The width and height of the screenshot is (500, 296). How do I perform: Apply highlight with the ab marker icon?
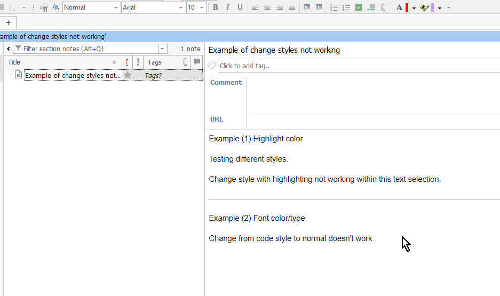424,7
